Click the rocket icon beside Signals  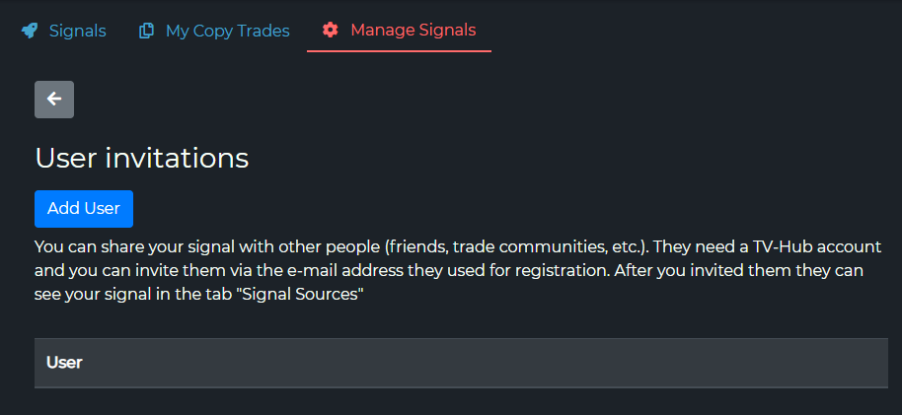click(x=30, y=31)
